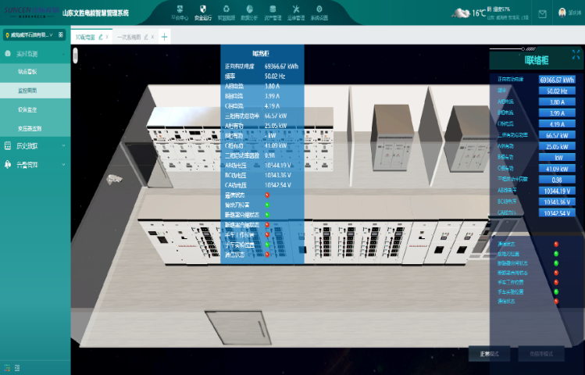585x375 pixels.
Task: Open the mail envelope icon
Action: tap(542, 13)
